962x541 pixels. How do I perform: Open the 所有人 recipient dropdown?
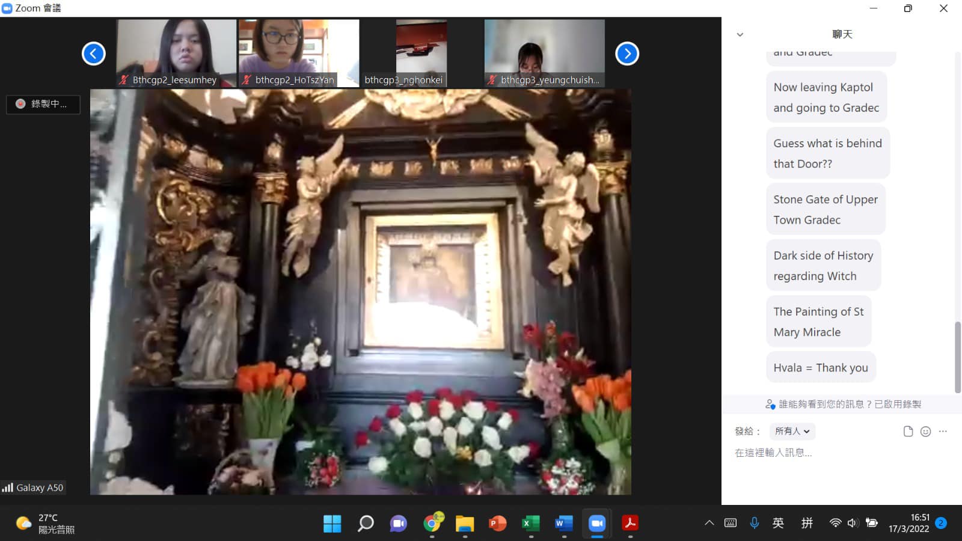point(792,431)
